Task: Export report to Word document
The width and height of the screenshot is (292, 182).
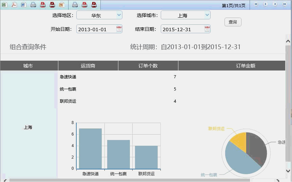Action: [x=23, y=5]
